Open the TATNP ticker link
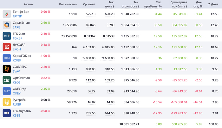 tap(17, 16)
